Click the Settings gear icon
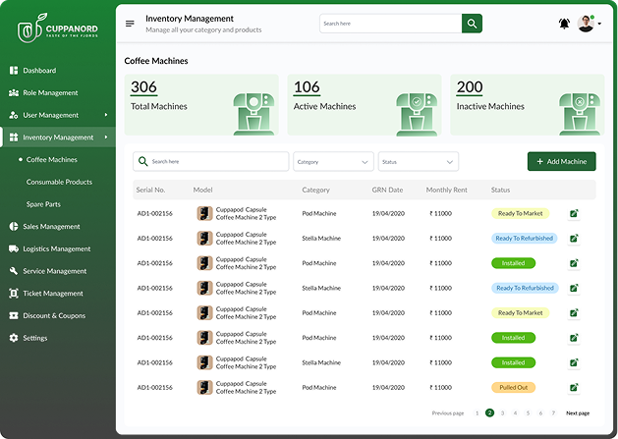618x439 pixels. tap(14, 338)
